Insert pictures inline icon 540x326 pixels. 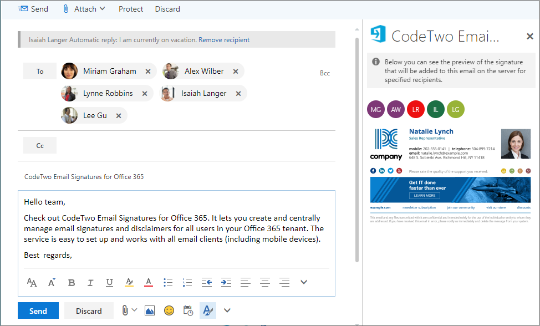150,310
